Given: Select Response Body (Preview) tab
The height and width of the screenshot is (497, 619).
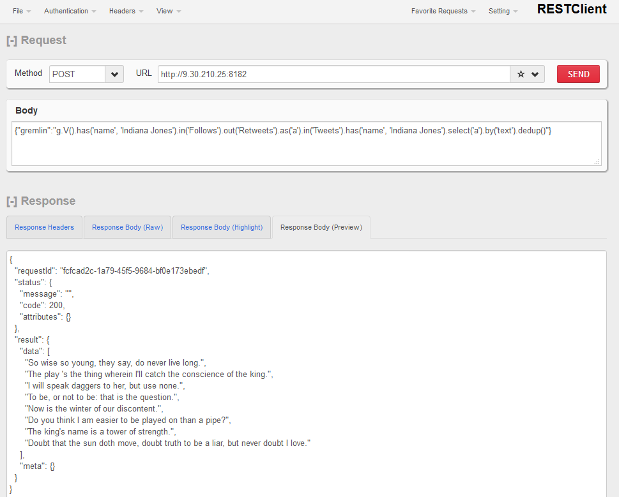Looking at the screenshot, I should 321,227.
